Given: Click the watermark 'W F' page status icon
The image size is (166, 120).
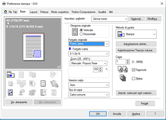Looking at the screenshot, I should pos(43,84).
